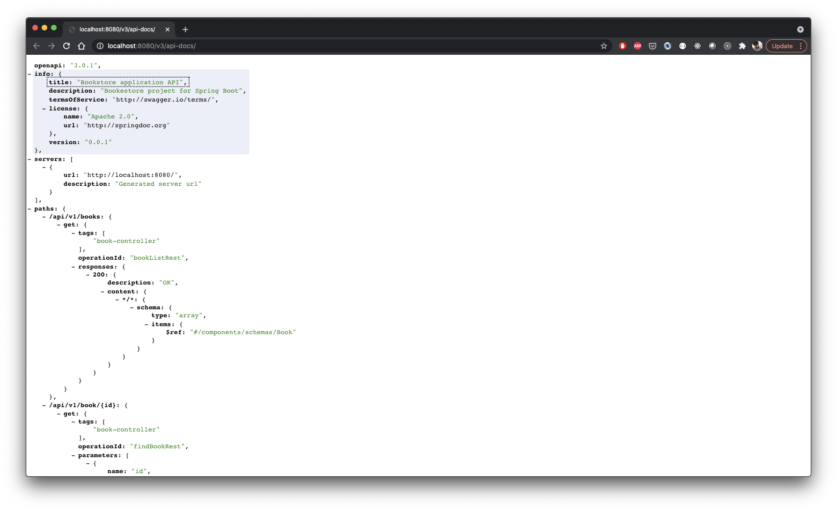Collapse the content object
The image size is (837, 511).
(x=103, y=292)
